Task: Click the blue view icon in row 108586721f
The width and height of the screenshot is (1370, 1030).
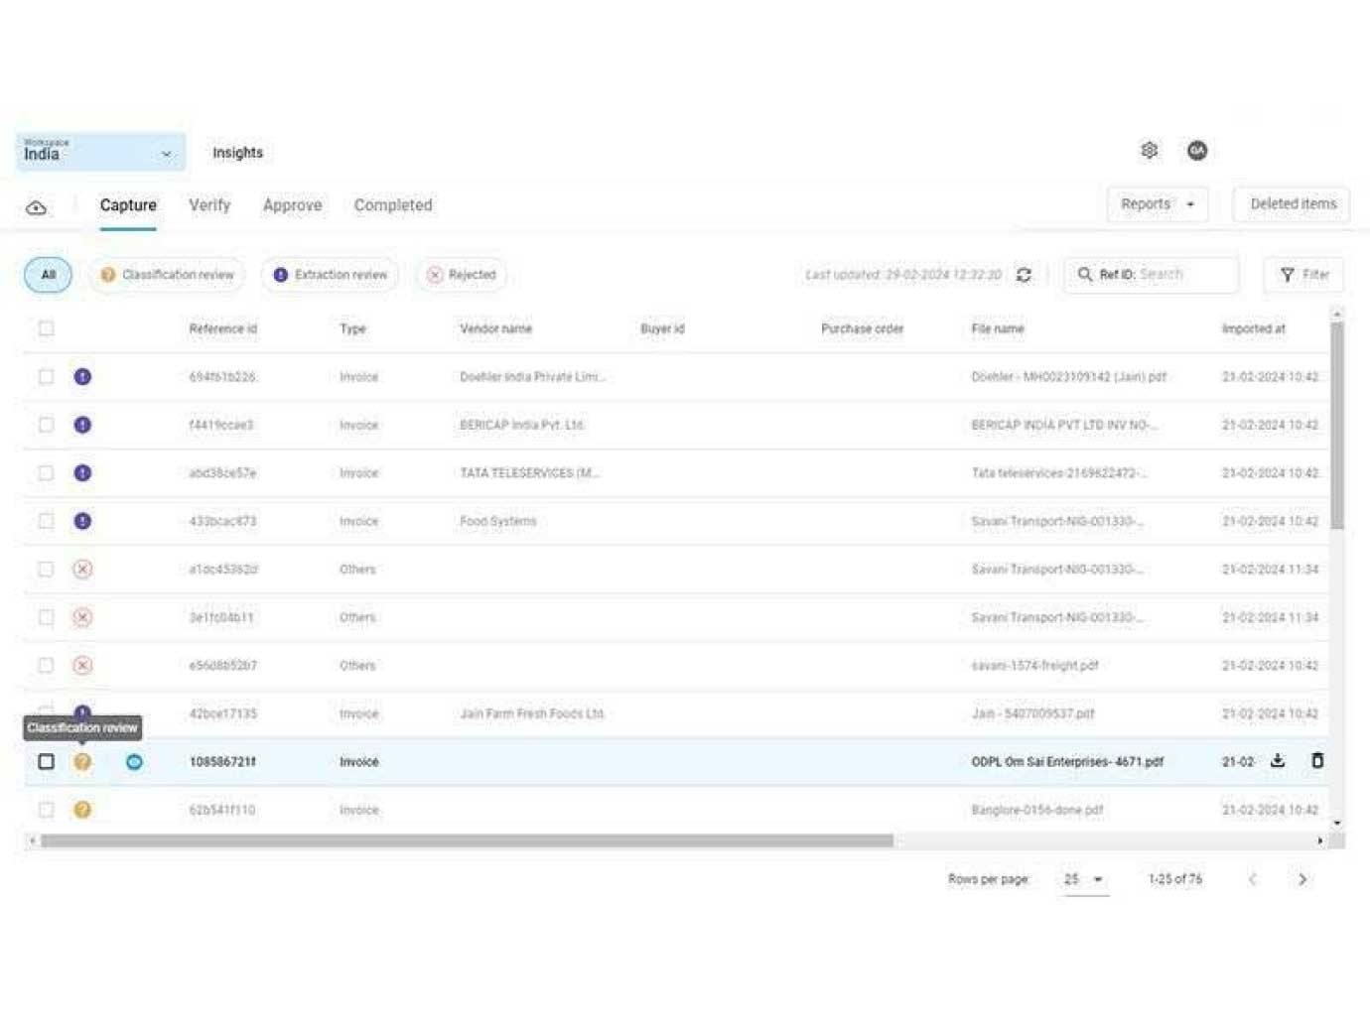Action: [x=134, y=762]
